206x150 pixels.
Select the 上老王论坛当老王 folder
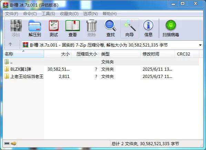coord(27,77)
